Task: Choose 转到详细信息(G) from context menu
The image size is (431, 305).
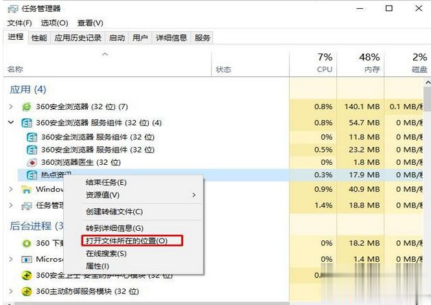Action: click(115, 228)
